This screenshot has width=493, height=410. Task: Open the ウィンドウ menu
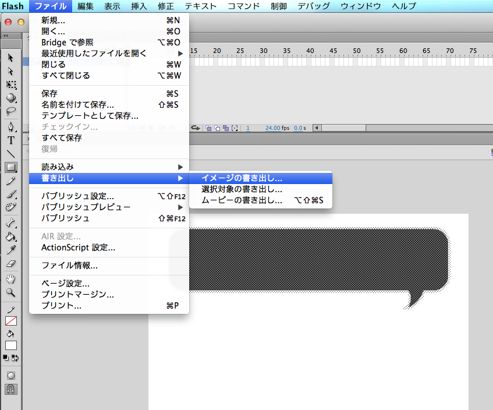[361, 6]
